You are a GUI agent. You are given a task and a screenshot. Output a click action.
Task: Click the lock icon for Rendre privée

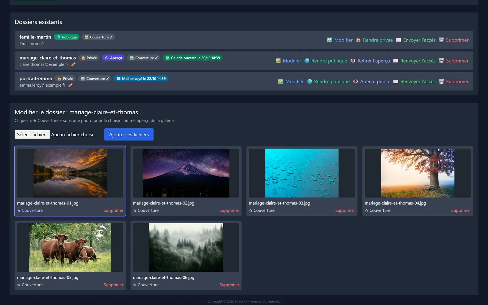(358, 40)
